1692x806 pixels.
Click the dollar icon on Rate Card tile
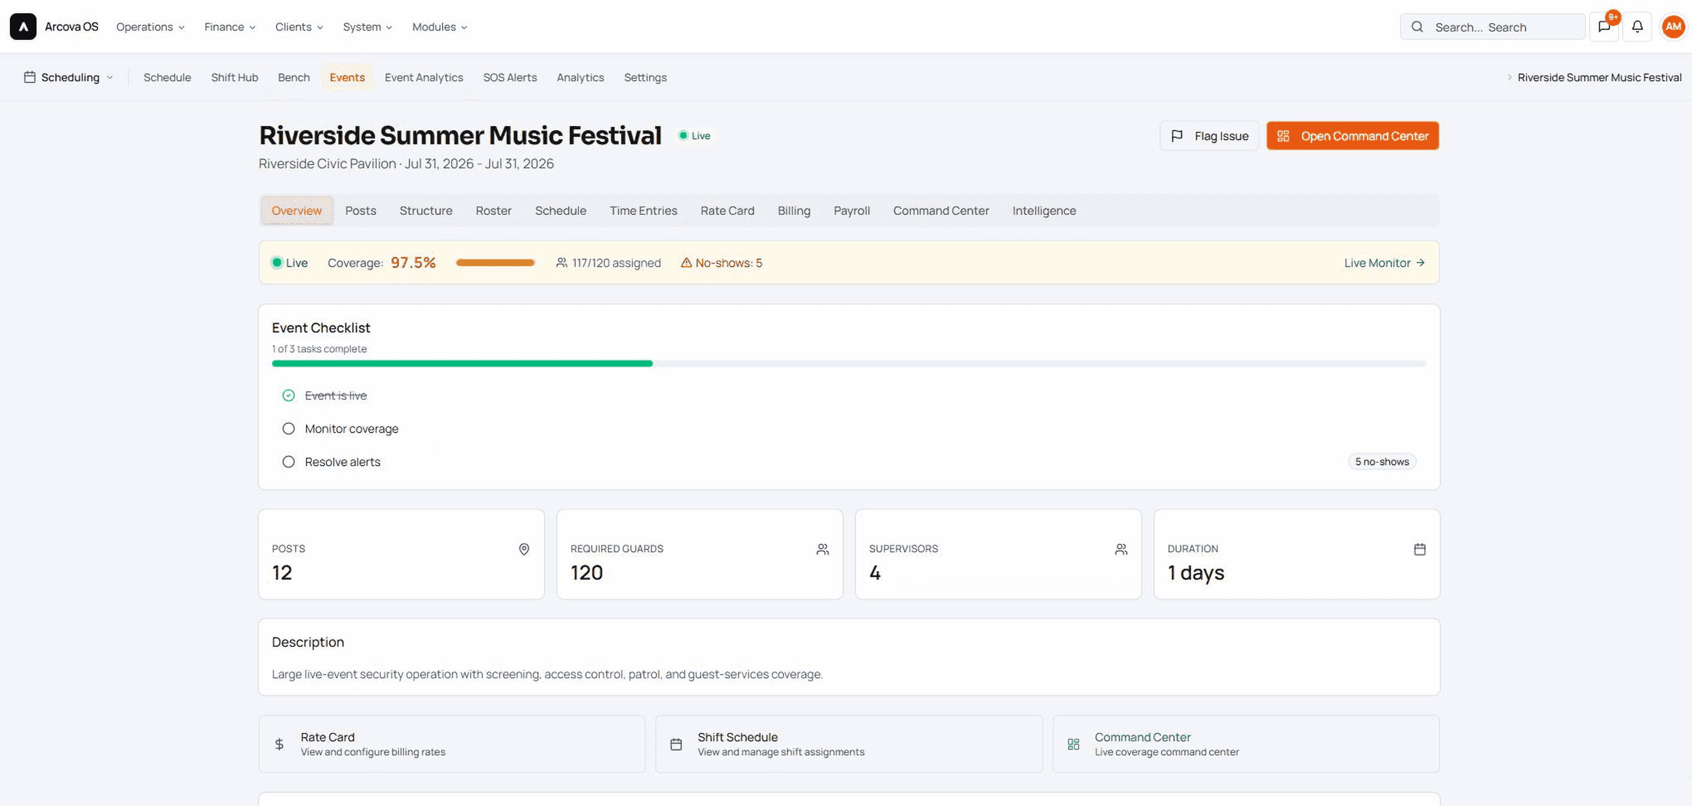279,744
